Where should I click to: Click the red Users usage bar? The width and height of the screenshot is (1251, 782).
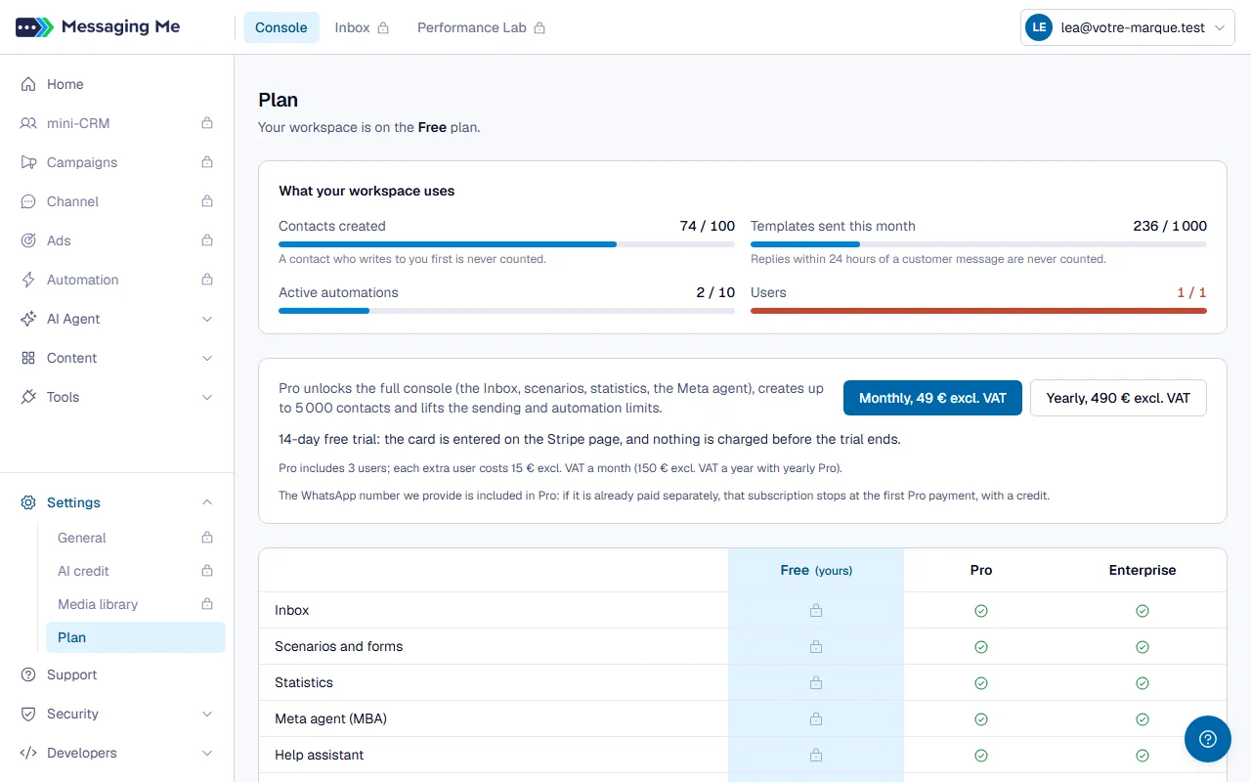point(978,311)
